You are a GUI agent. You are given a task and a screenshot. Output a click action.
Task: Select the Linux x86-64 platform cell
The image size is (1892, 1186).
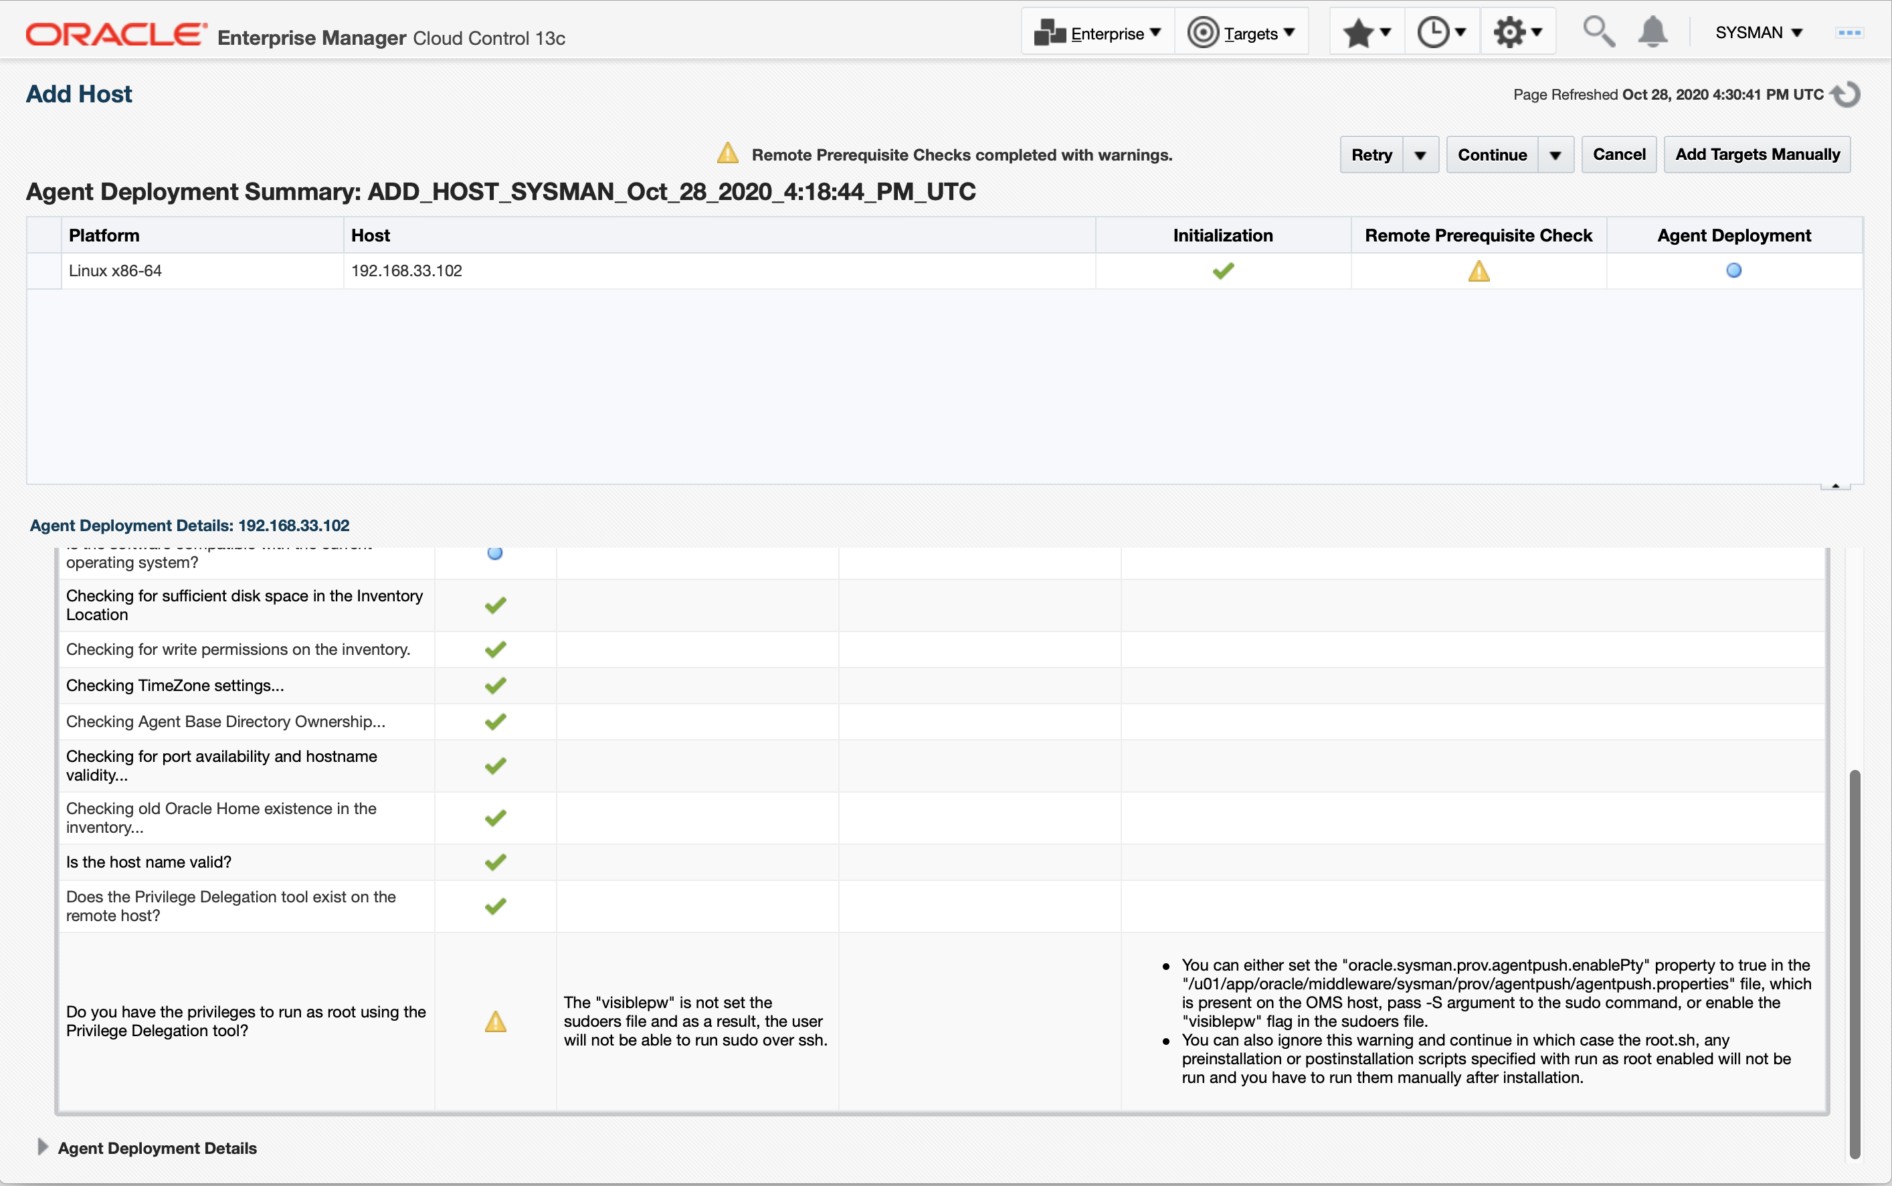[x=202, y=271]
